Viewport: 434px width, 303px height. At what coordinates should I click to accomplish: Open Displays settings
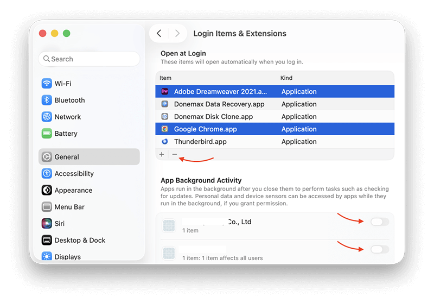click(x=89, y=256)
